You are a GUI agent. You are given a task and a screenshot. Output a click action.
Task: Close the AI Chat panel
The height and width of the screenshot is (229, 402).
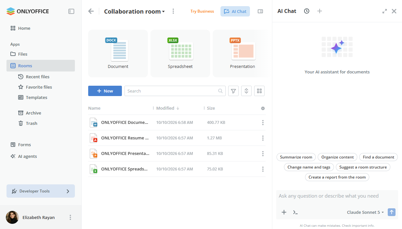[394, 11]
